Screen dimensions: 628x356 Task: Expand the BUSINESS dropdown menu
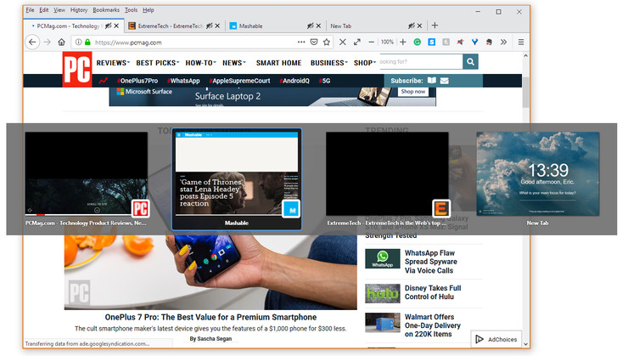click(329, 63)
